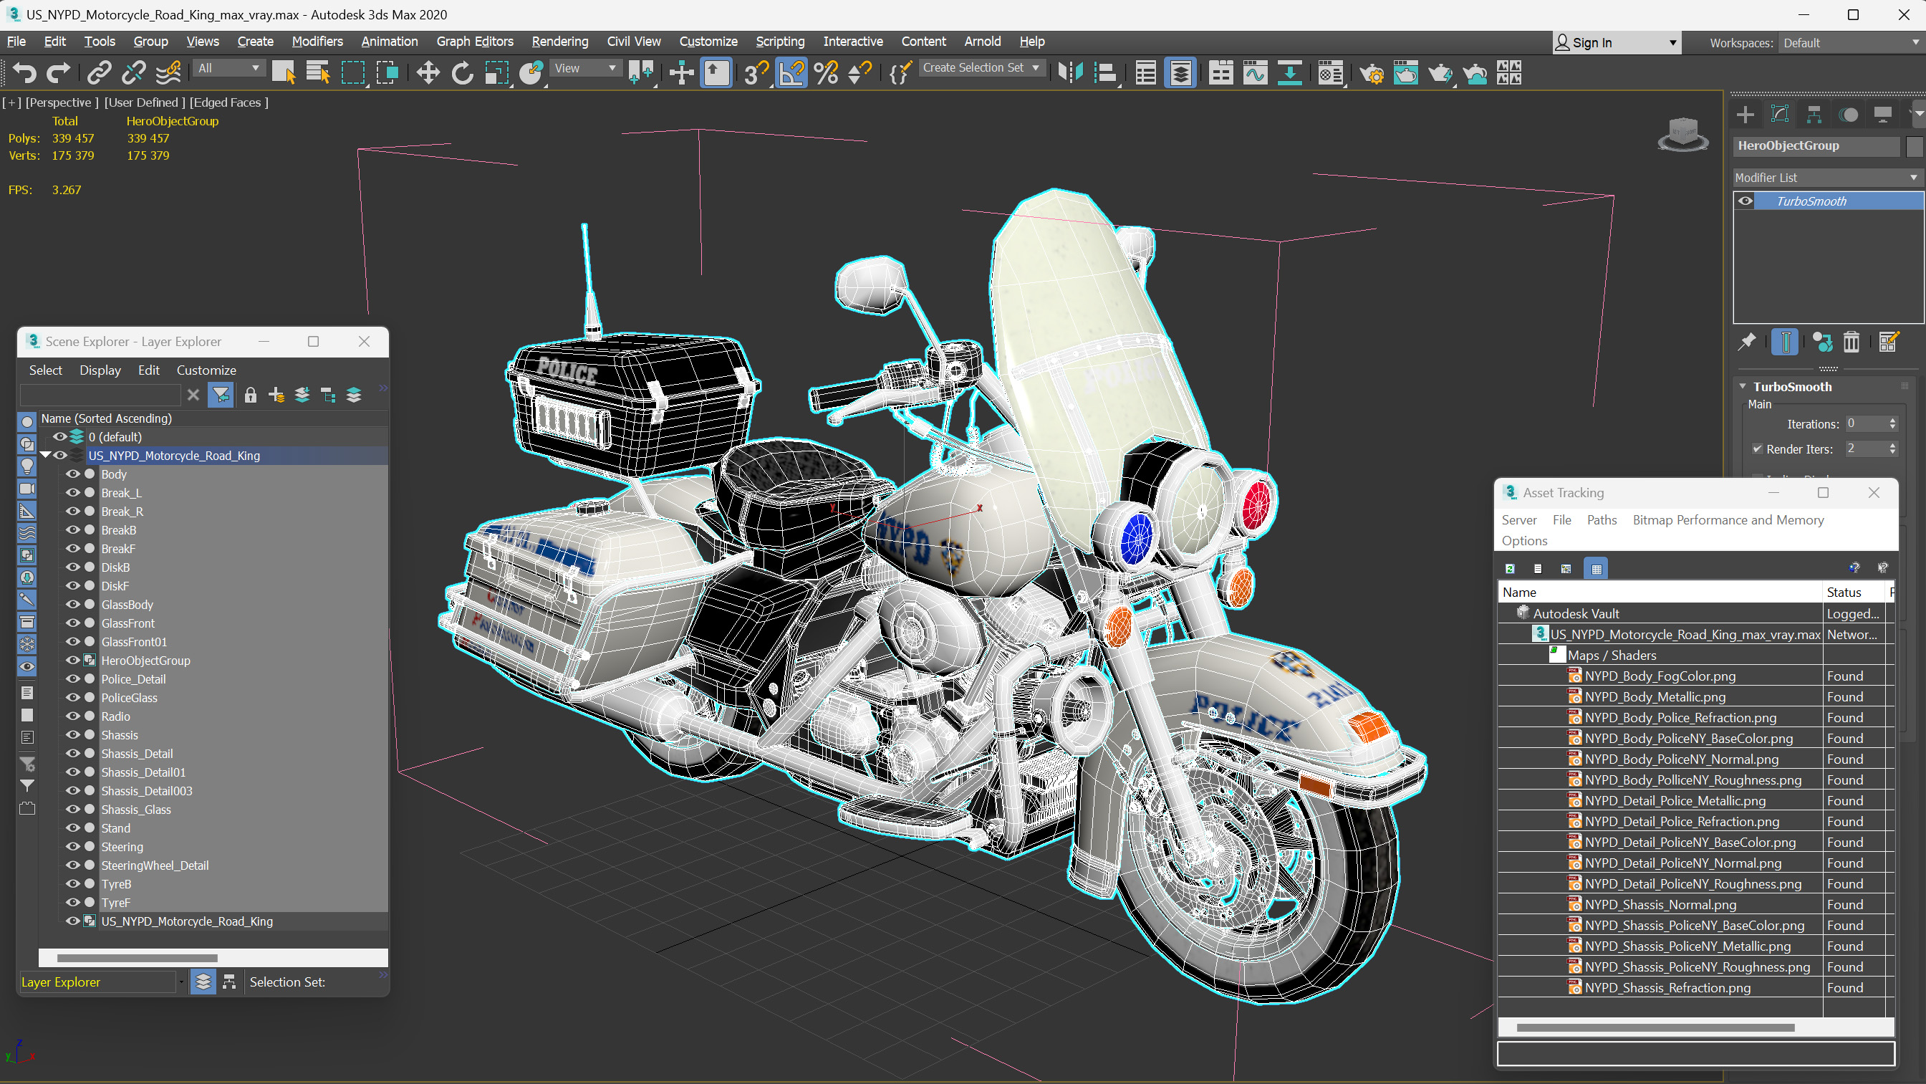Click the Redo arrow in main toolbar

click(58, 72)
